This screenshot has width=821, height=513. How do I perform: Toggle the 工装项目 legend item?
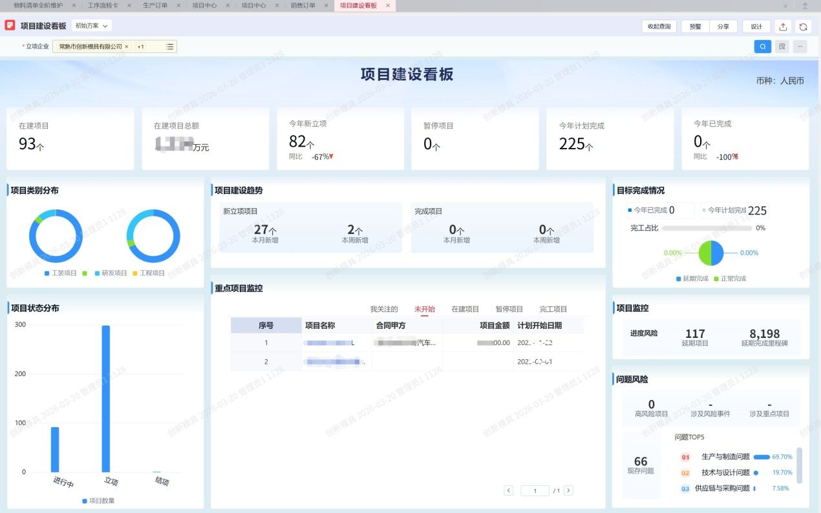[61, 273]
